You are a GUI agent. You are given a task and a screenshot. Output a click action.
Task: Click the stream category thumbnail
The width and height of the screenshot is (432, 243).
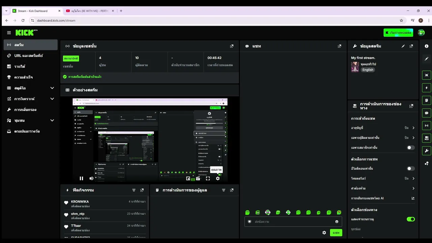pyautogui.click(x=355, y=67)
